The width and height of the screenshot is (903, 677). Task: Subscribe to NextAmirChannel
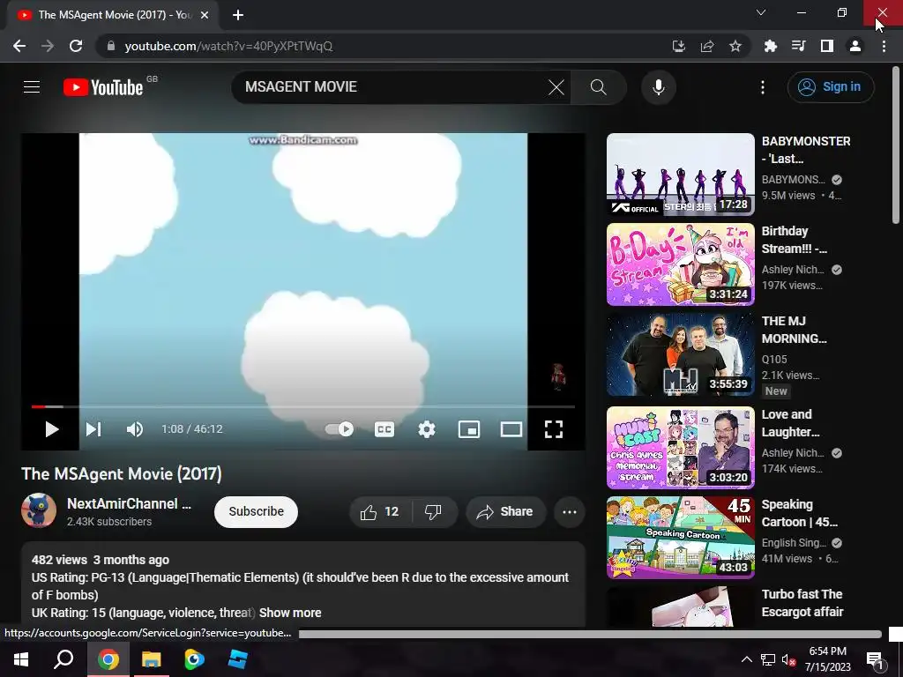pos(257,511)
